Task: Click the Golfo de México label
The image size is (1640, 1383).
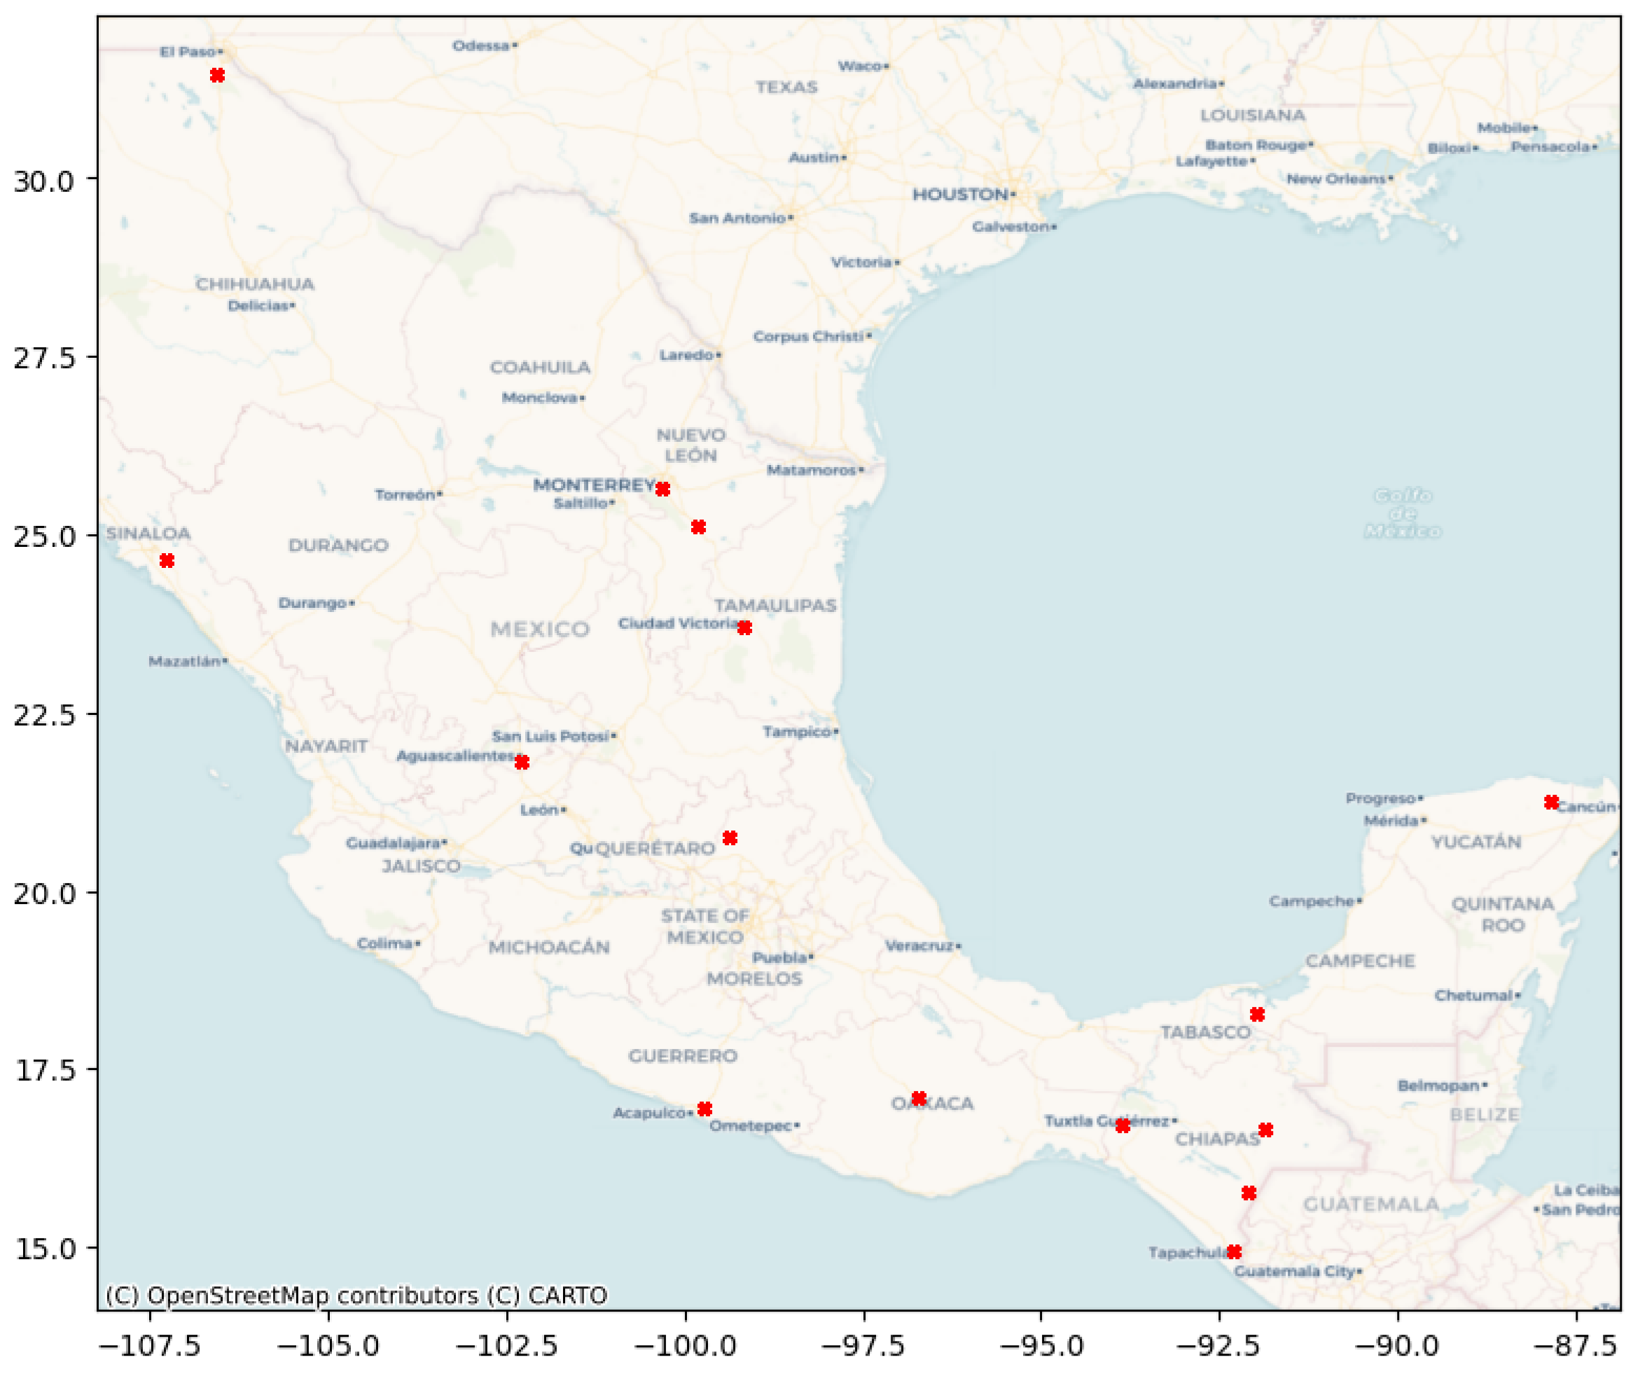Action: point(1402,513)
